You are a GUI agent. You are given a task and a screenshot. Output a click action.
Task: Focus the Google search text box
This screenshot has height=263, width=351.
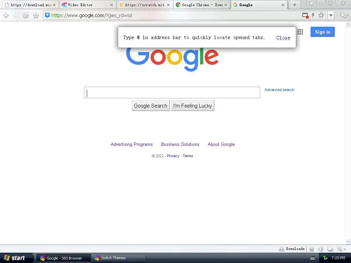tap(172, 92)
